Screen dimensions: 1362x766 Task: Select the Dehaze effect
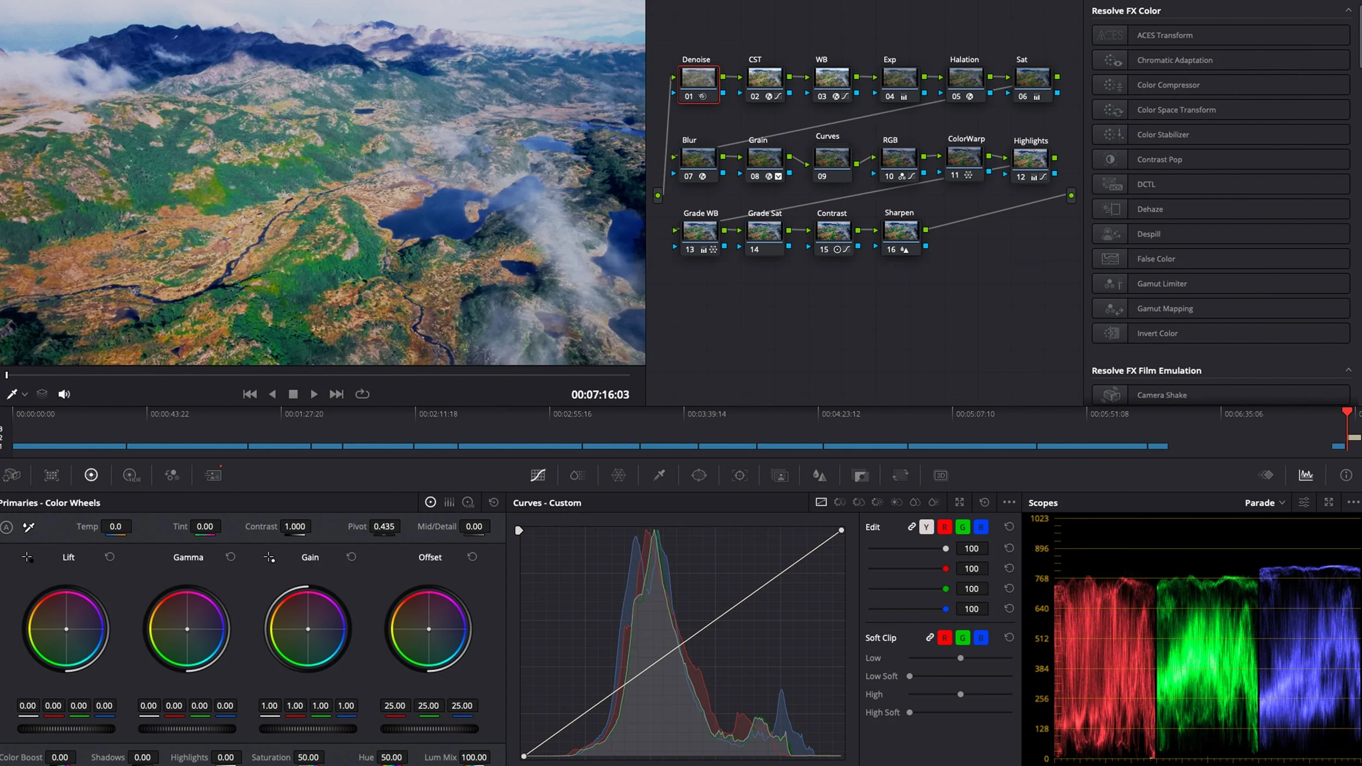click(x=1220, y=209)
